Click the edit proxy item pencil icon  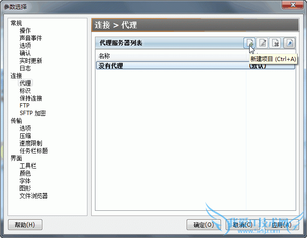pos(262,43)
